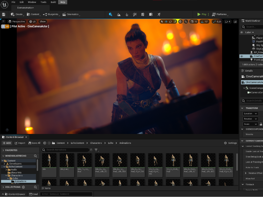This screenshot has width=263, height=197.
Task: Click the save level floppy disk icon
Action: point(4,14)
